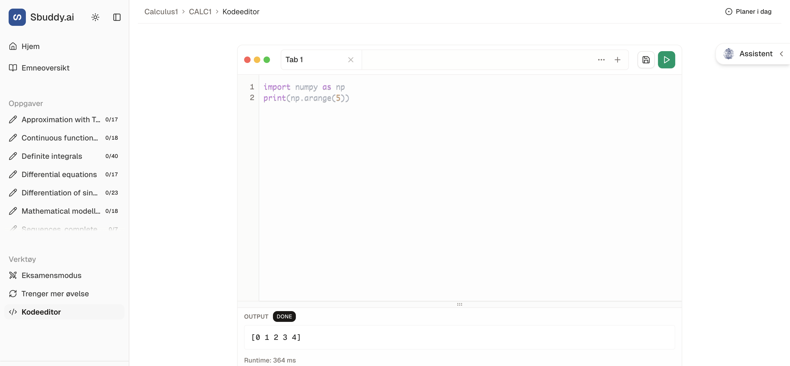Screen dimensions: 790x366
Task: Select Trenger mer øvelse tool
Action: 55,293
